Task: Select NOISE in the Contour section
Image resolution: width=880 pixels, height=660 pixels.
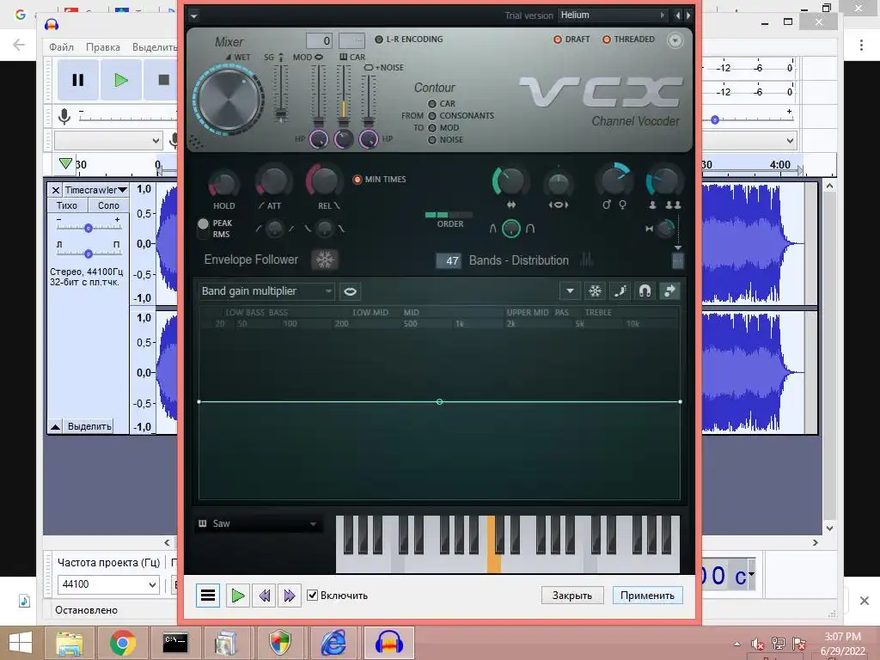Action: point(446,140)
